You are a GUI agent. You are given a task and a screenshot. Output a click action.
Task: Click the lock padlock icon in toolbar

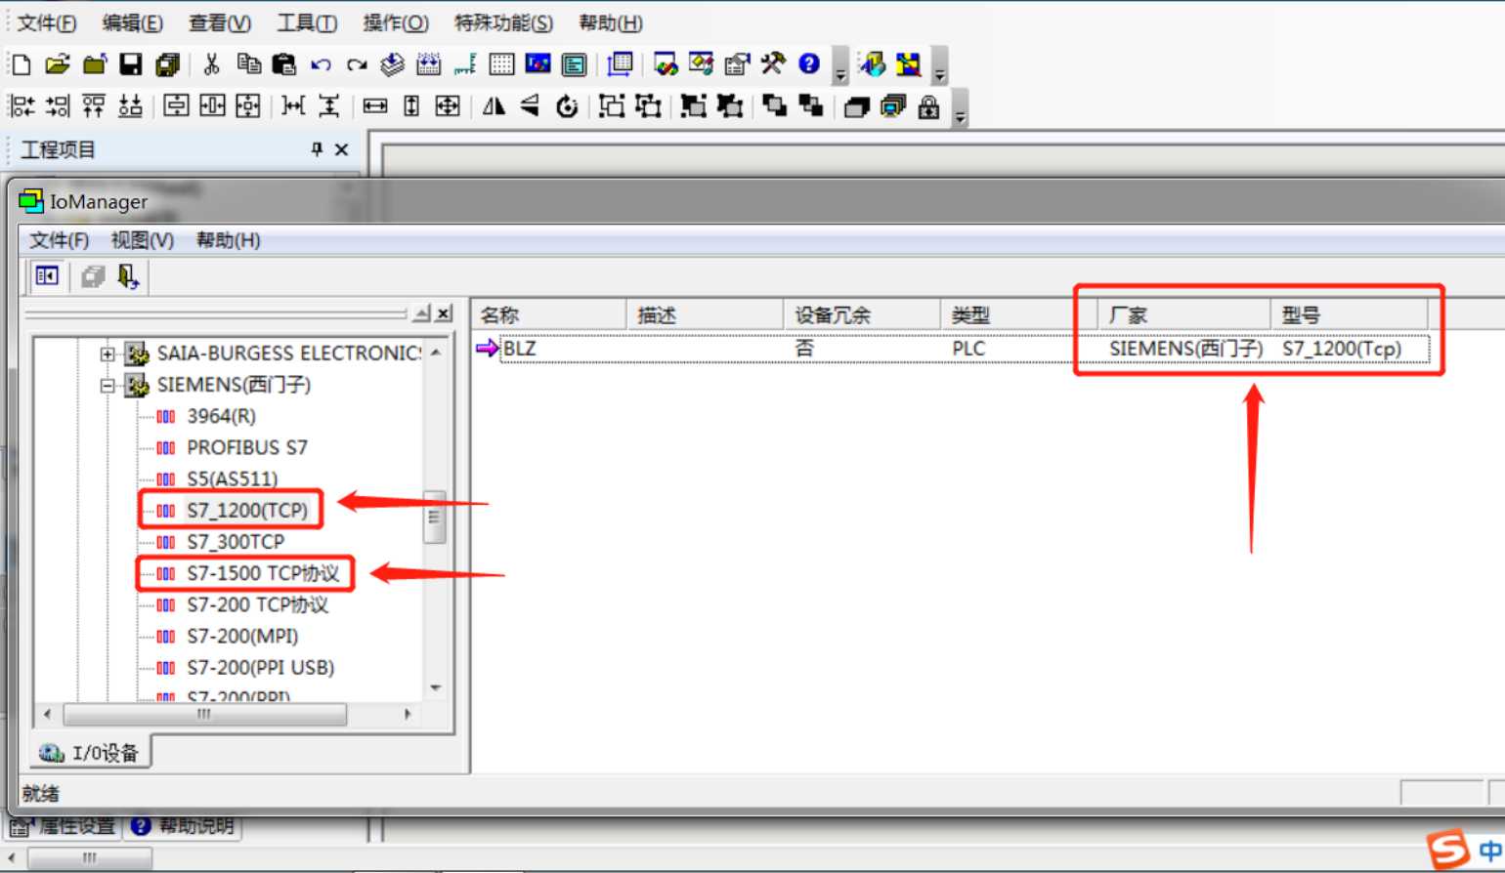928,106
